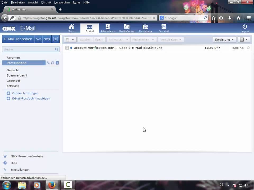Viewport: 254px width, 190px height.
Task: Tick the checkbox of the account-verification email
Action: coord(67,48)
